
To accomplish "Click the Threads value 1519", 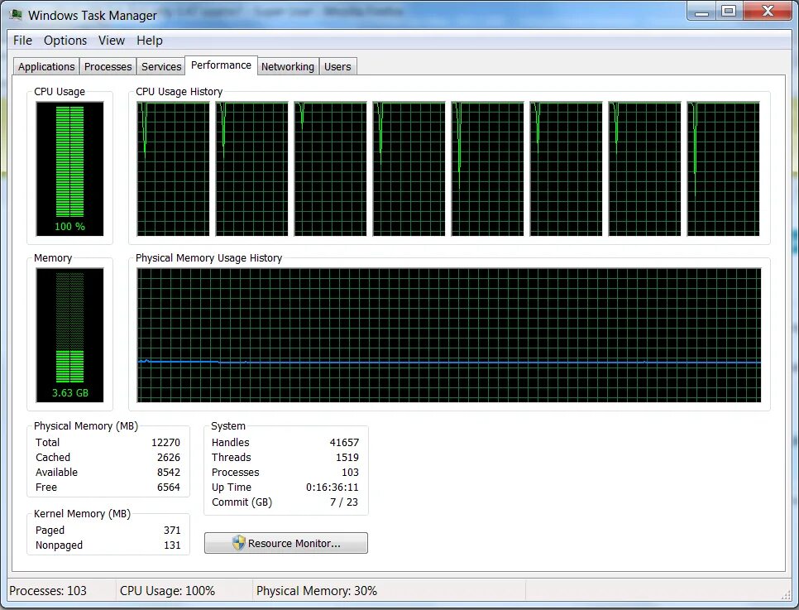I will click(x=347, y=457).
